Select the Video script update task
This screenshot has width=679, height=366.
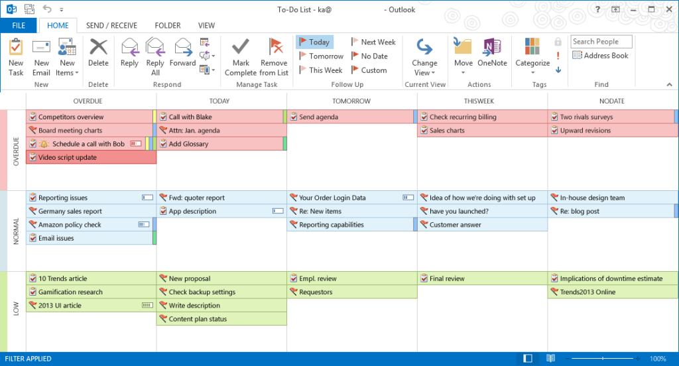pyautogui.click(x=91, y=157)
